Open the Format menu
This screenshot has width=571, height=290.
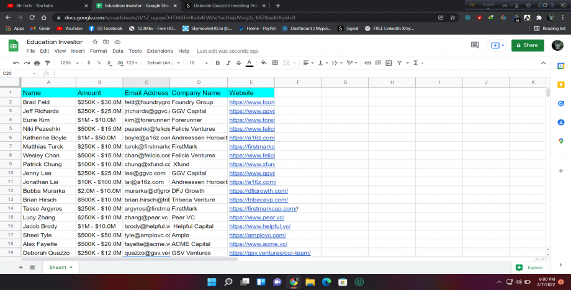point(98,51)
